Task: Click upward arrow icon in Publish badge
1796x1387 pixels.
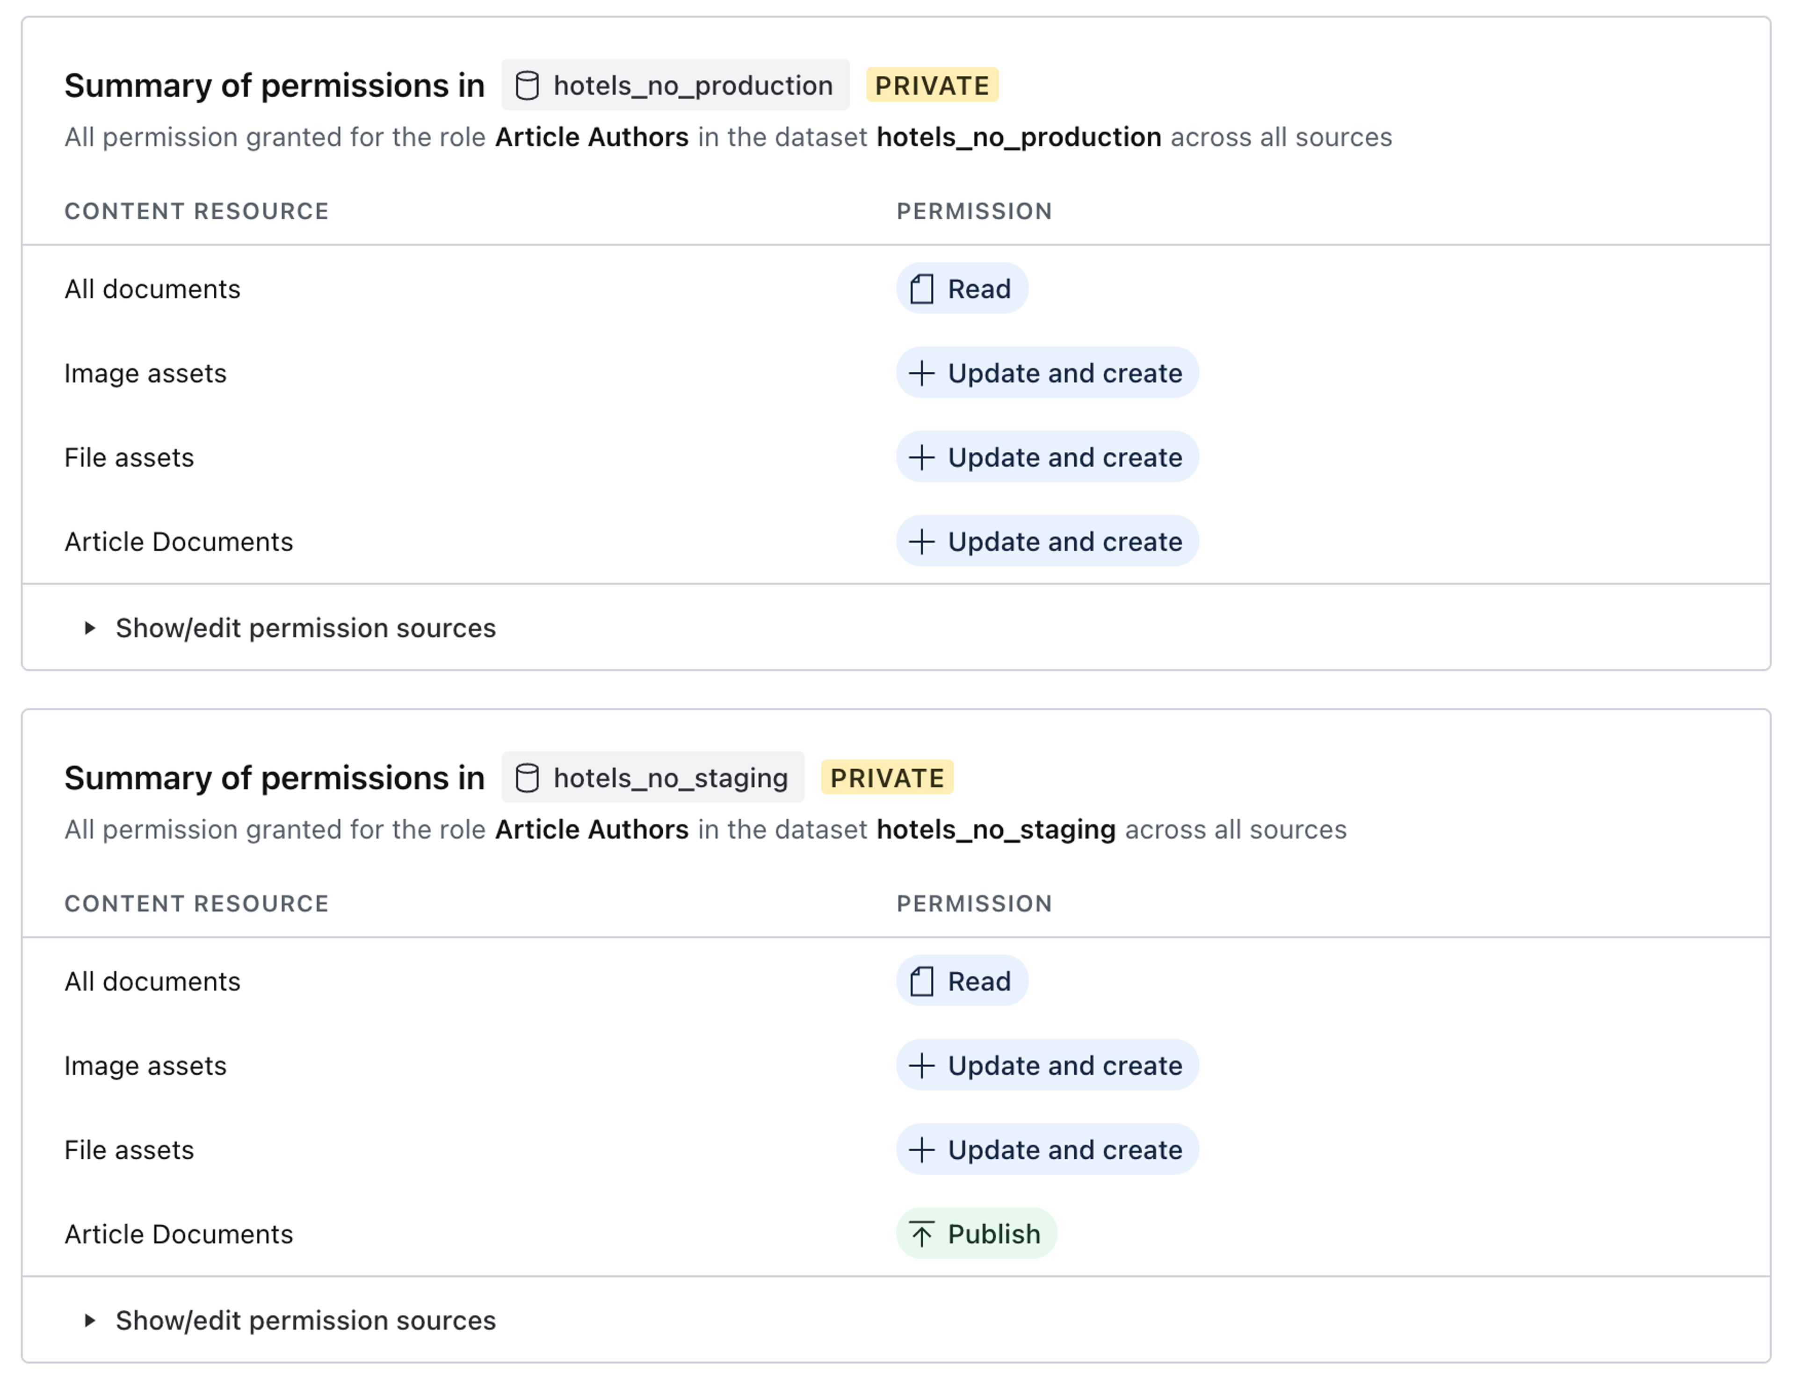Action: (x=922, y=1234)
